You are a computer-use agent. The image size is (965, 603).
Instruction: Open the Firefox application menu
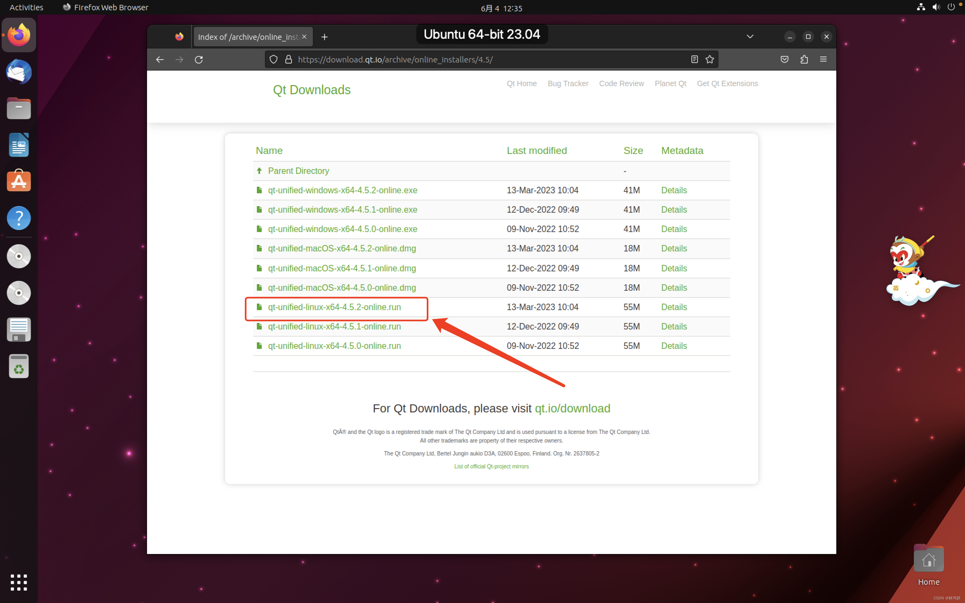tap(823, 59)
